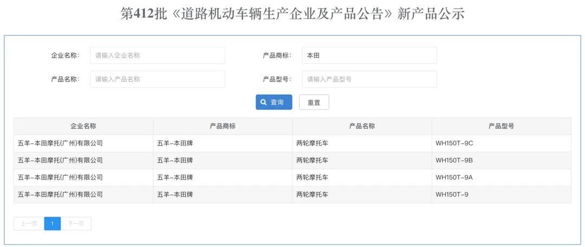The image size is (585, 247).
Task: Click the 第412批 page title heading
Action: 292,14
